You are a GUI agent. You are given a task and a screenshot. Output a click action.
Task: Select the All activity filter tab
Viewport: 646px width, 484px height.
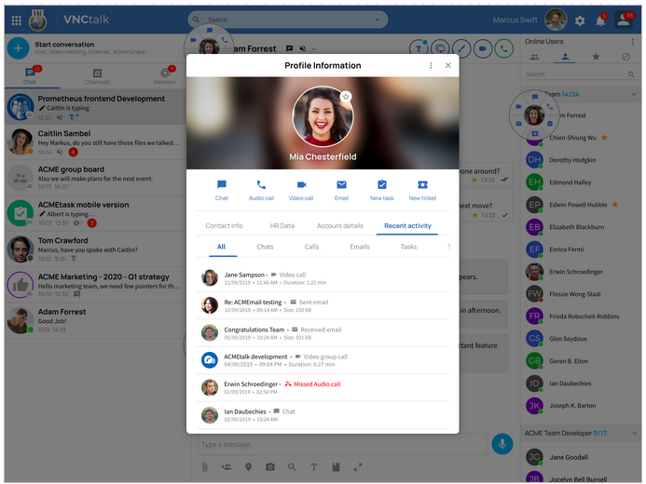click(221, 247)
